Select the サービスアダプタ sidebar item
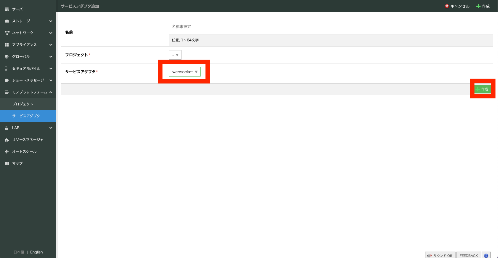Screen dimensions: 498x258 26,116
